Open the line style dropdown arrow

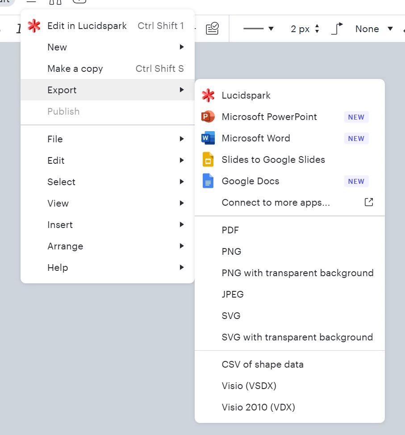coord(271,29)
